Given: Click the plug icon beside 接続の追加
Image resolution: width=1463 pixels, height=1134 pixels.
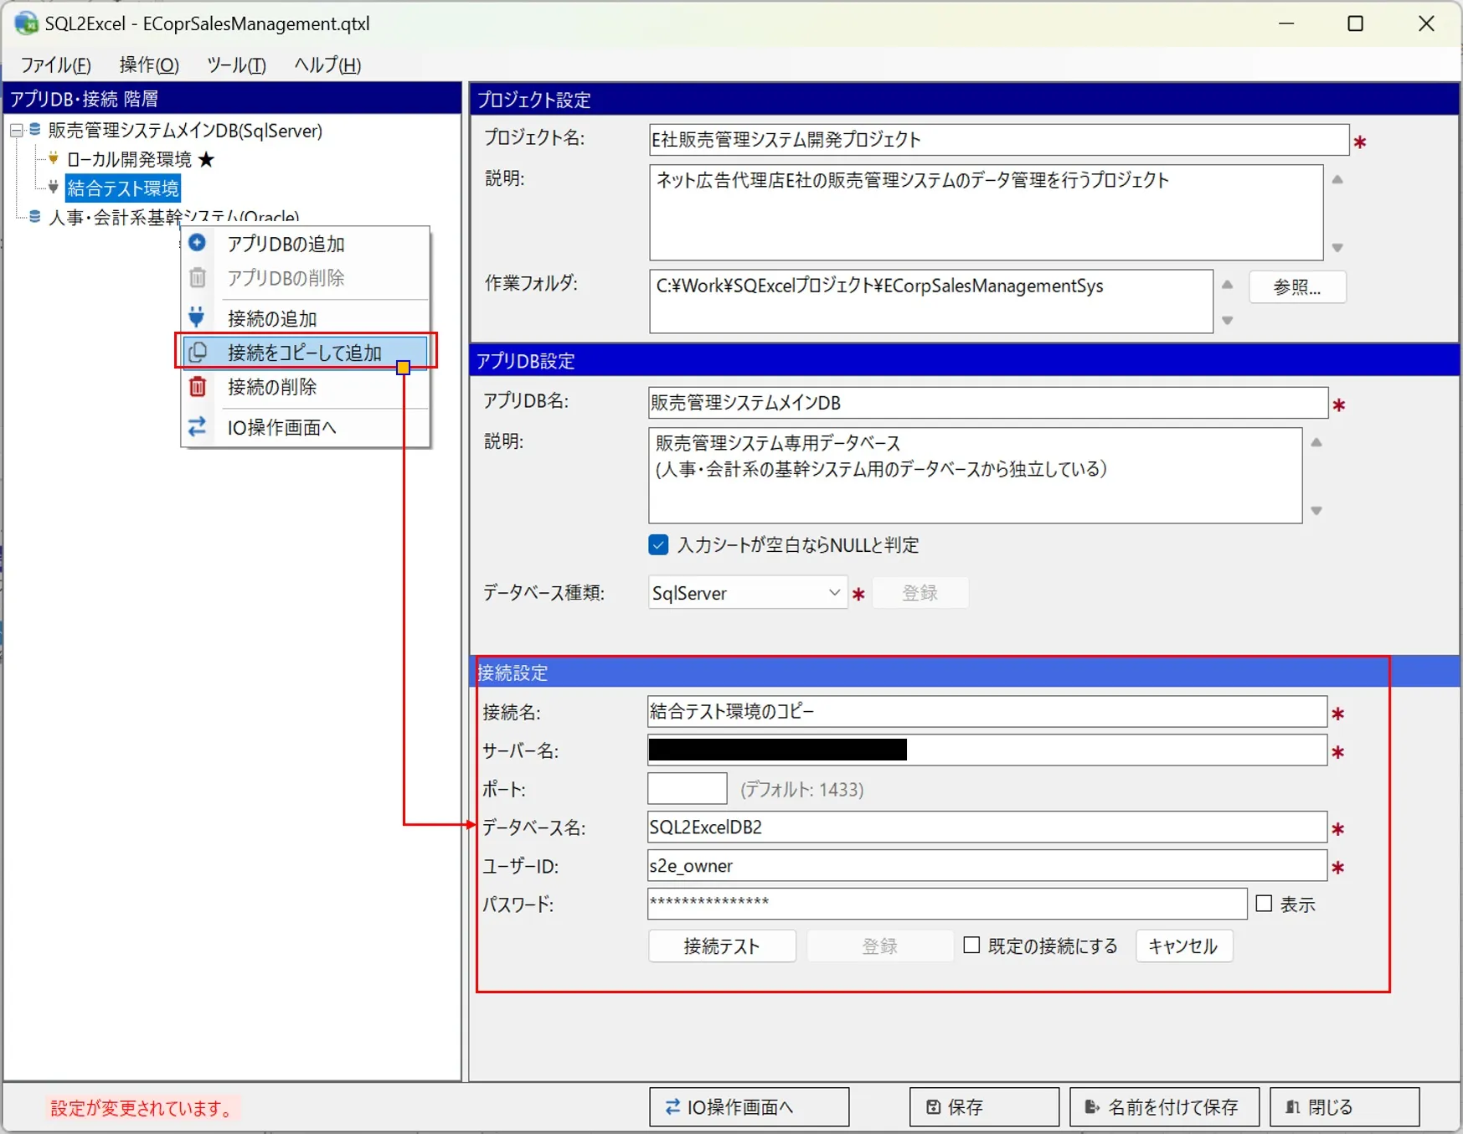Looking at the screenshot, I should click(197, 317).
